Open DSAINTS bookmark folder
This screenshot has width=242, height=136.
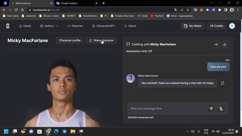click(69, 16)
